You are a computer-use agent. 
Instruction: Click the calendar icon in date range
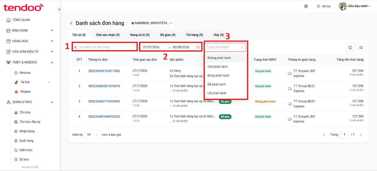198,47
